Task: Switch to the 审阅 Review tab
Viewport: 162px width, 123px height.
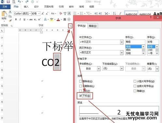Action: pyautogui.click(x=81, y=7)
